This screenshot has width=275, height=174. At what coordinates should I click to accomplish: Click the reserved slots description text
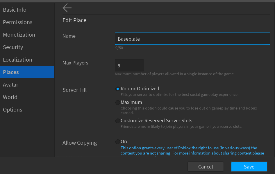pyautogui.click(x=181, y=126)
